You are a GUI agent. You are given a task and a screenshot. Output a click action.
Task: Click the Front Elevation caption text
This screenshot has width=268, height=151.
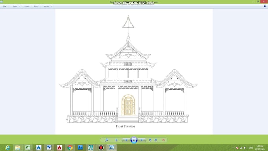(x=125, y=127)
